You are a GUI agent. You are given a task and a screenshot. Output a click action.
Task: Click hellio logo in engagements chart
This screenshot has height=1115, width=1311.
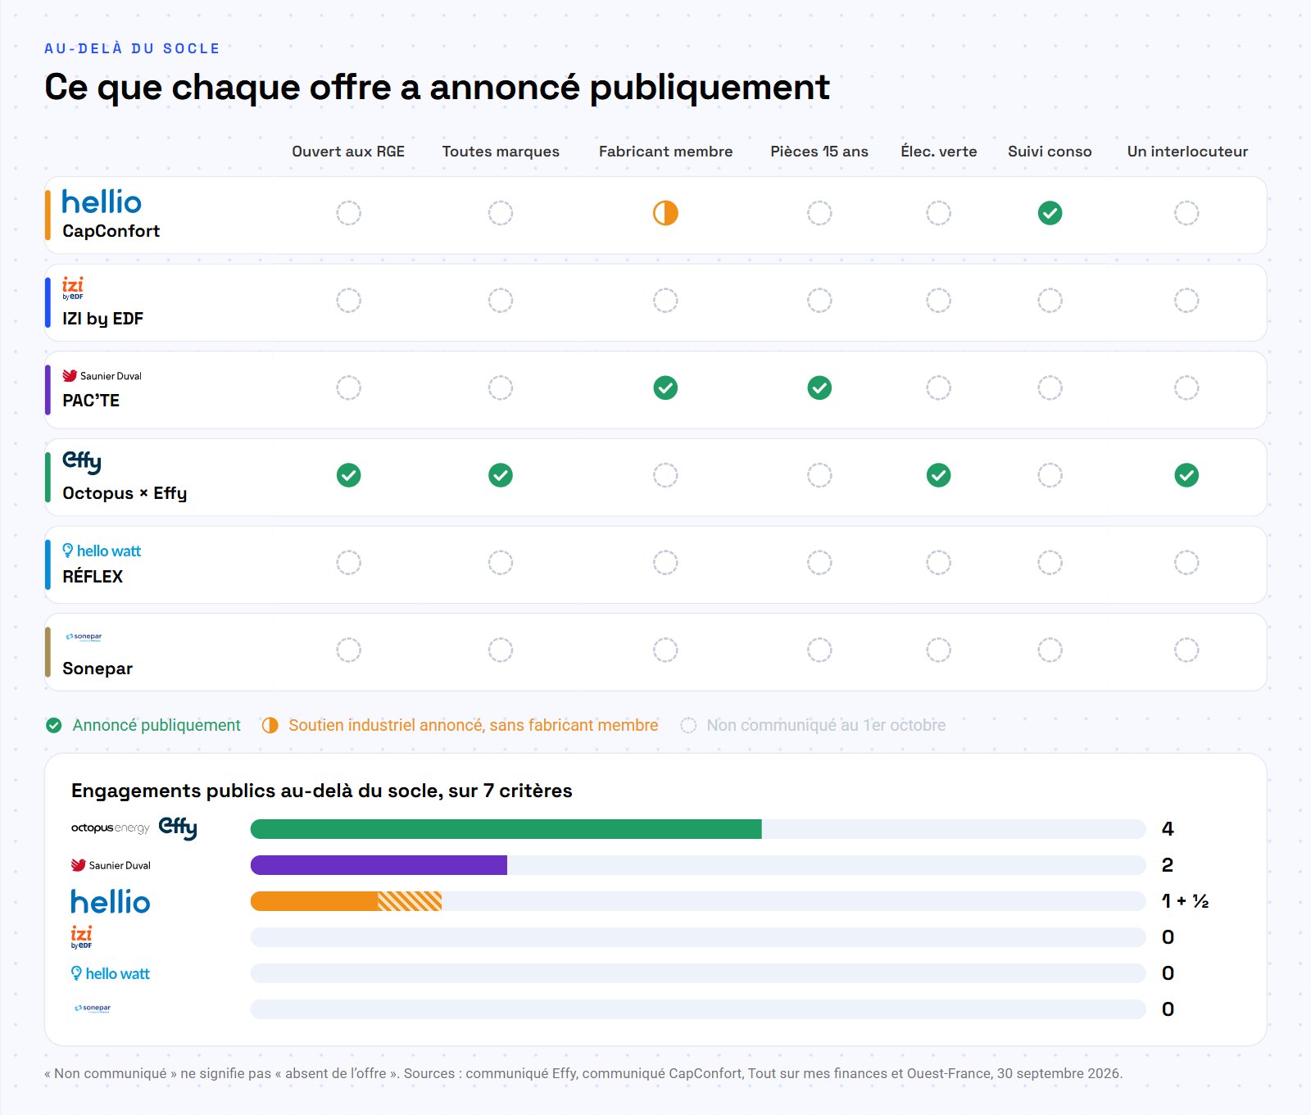111,902
